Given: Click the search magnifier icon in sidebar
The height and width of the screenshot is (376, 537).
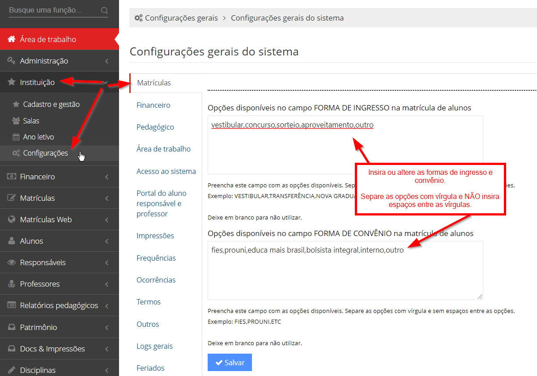Looking at the screenshot, I should 104,10.
